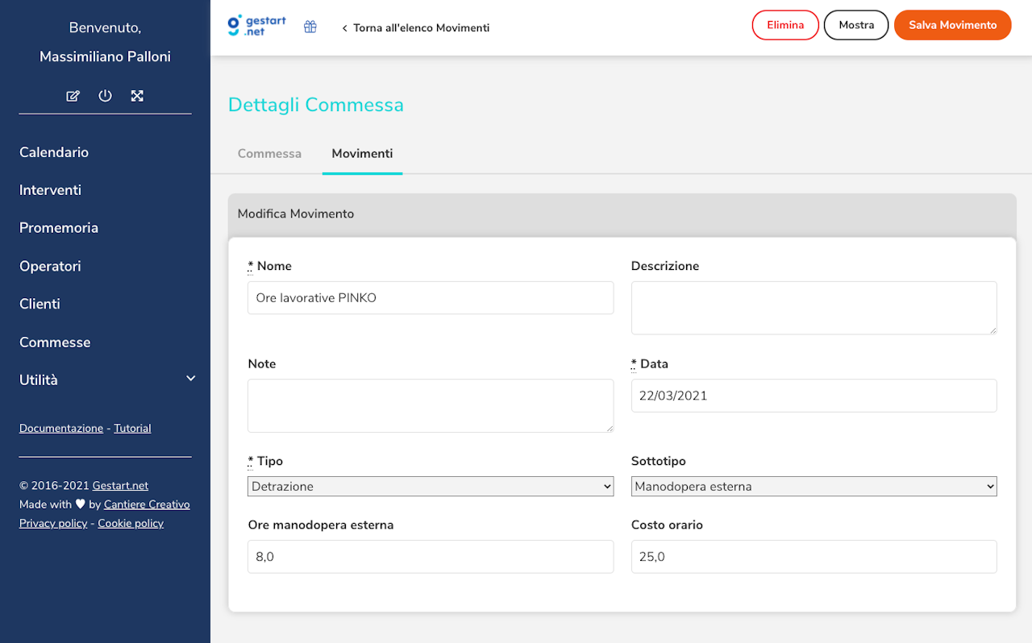Click the fullscreen expand icon
1032x643 pixels.
coord(137,96)
